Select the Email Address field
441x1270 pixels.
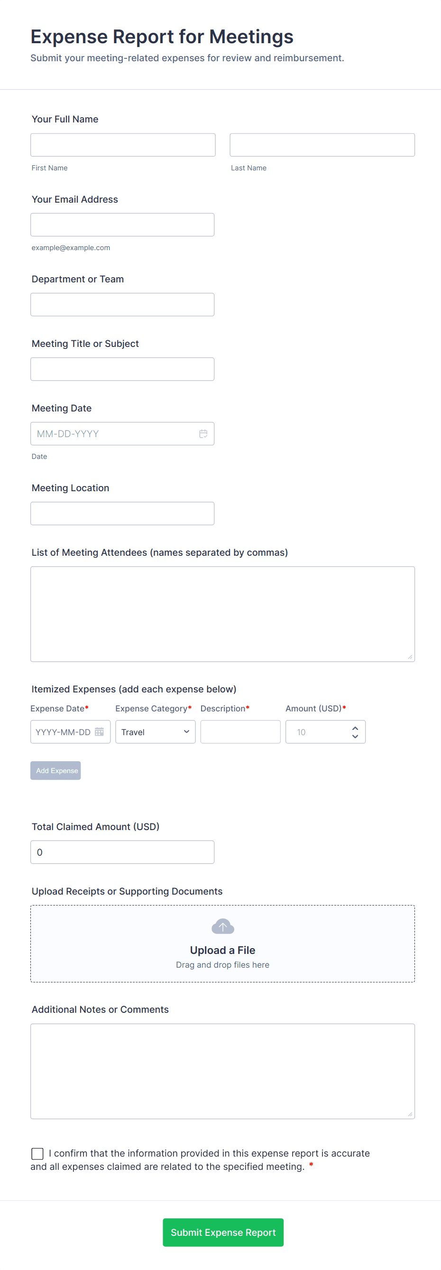point(122,224)
